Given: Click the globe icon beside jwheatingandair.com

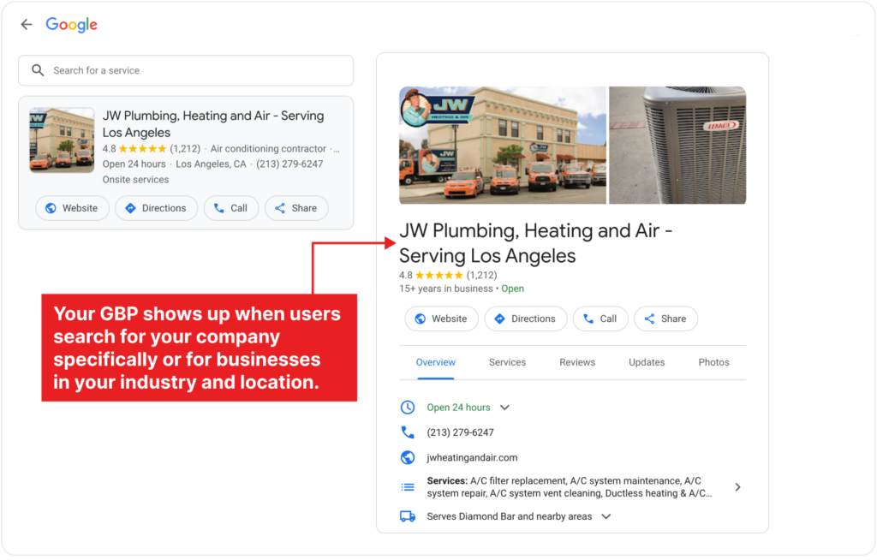Looking at the screenshot, I should (x=409, y=456).
